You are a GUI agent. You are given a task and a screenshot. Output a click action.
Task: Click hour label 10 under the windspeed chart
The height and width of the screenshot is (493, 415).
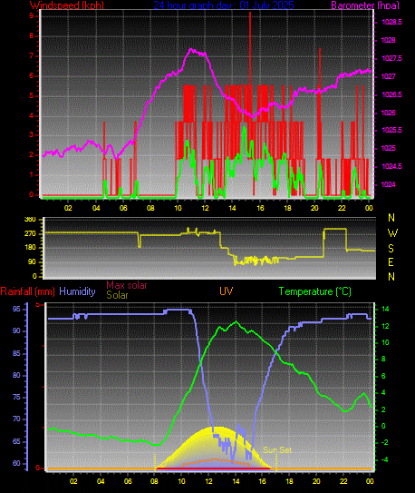pos(178,208)
